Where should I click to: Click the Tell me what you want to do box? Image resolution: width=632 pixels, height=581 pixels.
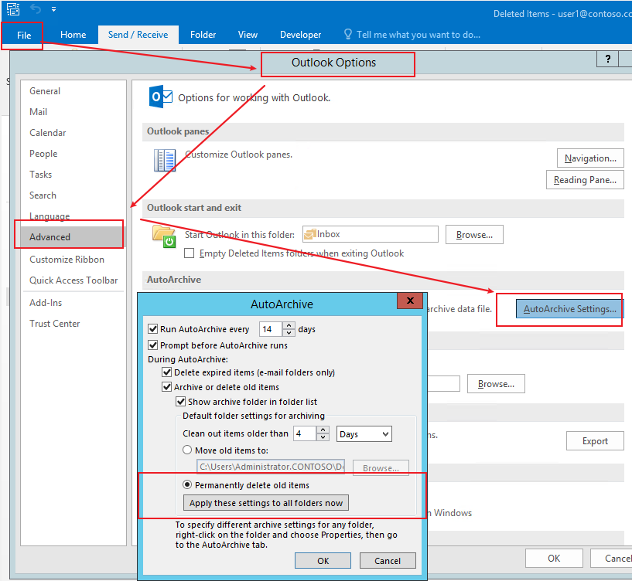click(x=418, y=35)
